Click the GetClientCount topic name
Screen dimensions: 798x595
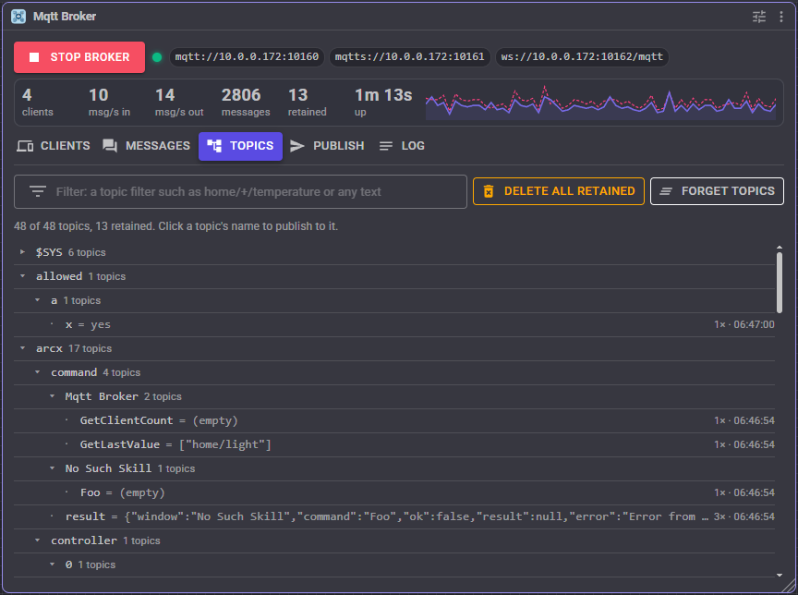(127, 420)
